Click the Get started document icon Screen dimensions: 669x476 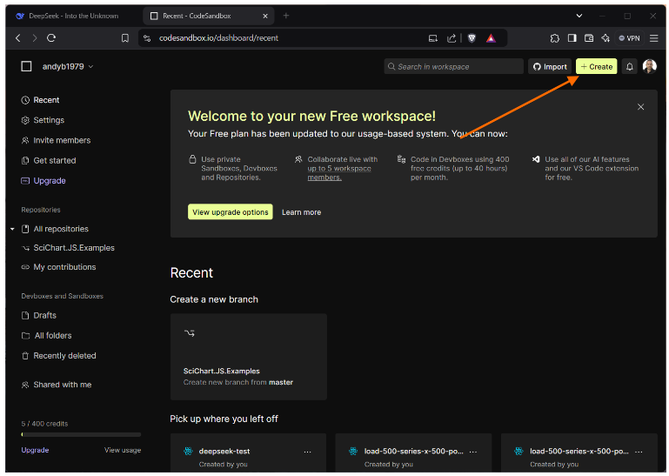click(x=25, y=160)
